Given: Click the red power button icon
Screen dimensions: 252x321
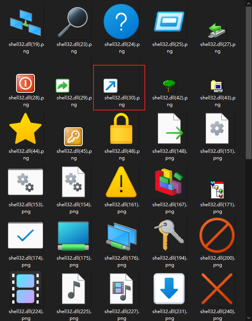Looking at the screenshot, I should point(26,83).
